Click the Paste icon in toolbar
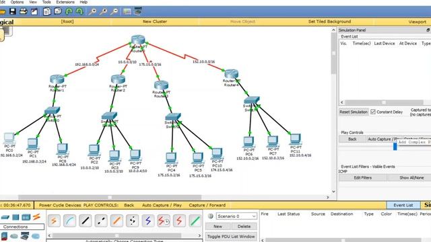Viewport: 431px width, 242px height. (x=58, y=11)
